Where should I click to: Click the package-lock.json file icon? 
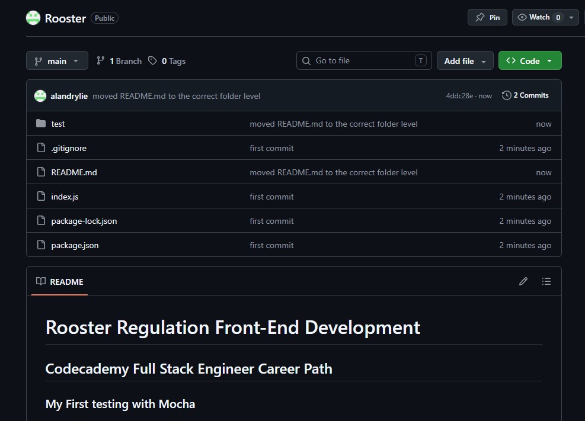pyautogui.click(x=41, y=220)
